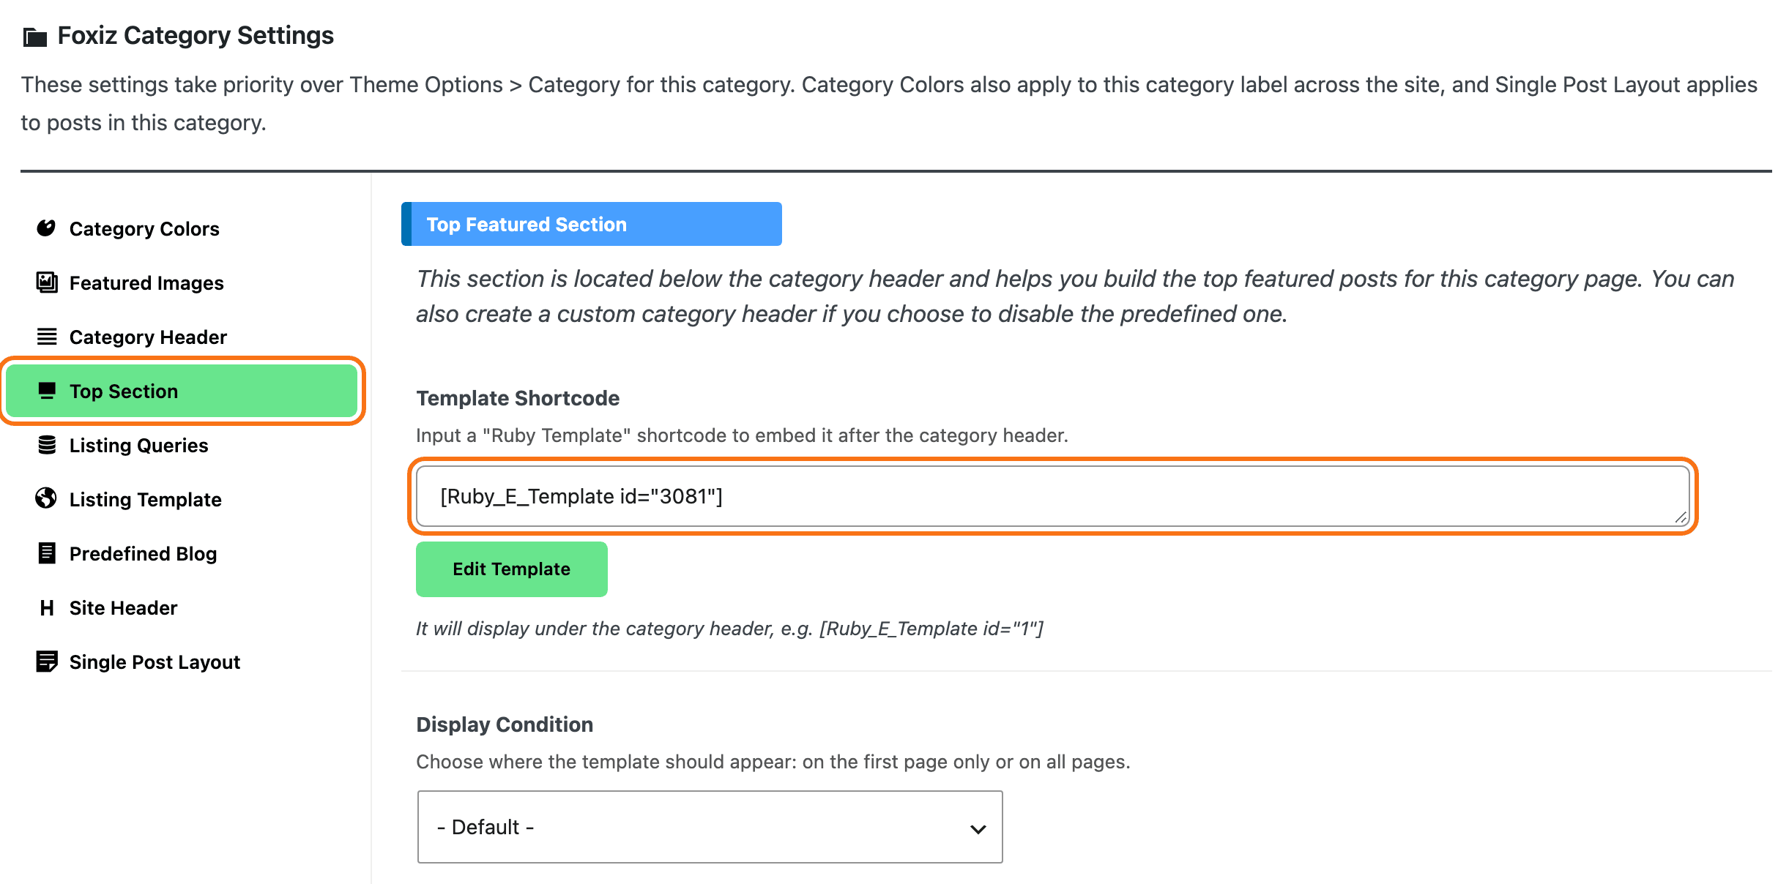Go to Category Header settings
This screenshot has height=884, width=1778.
click(182, 337)
